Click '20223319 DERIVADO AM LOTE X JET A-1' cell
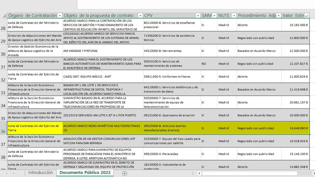Image resolution: width=315 pixels, height=177 pixels. [103, 115]
